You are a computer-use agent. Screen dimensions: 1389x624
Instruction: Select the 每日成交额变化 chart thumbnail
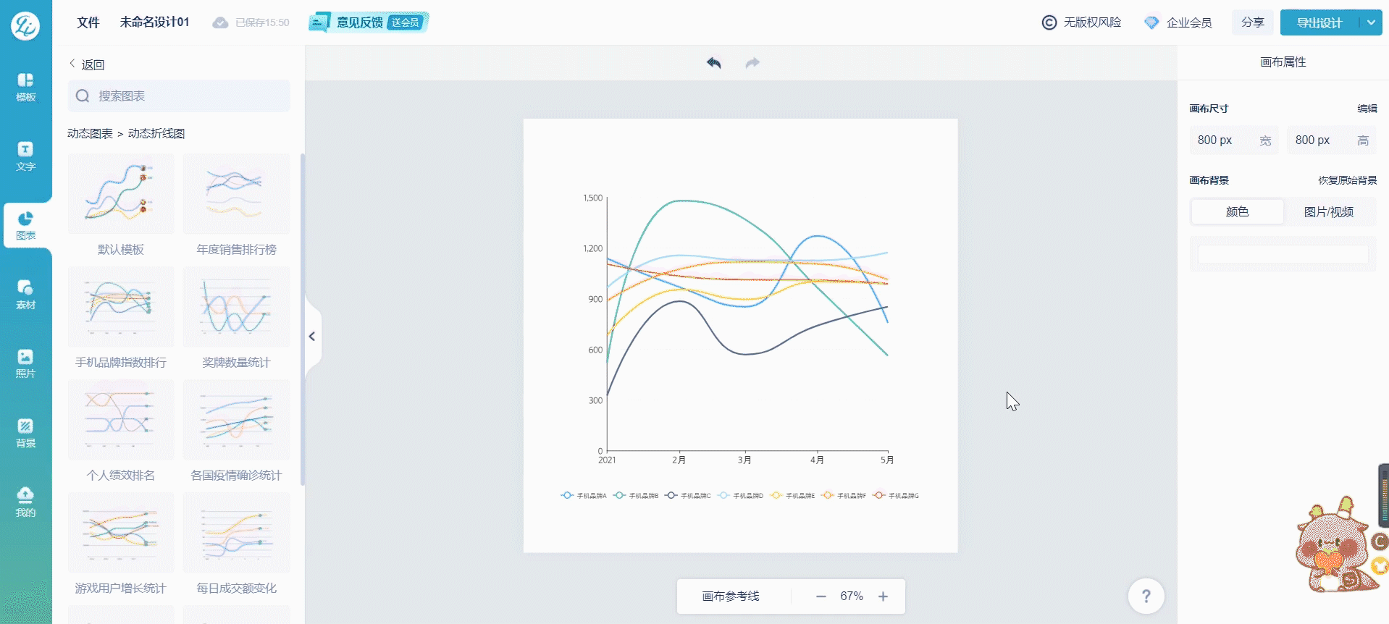point(236,533)
